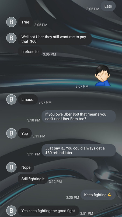Screen dimensions: 122x217
Task: Tap the 'Well not Uber they still want' bubble
Action: click(55, 39)
